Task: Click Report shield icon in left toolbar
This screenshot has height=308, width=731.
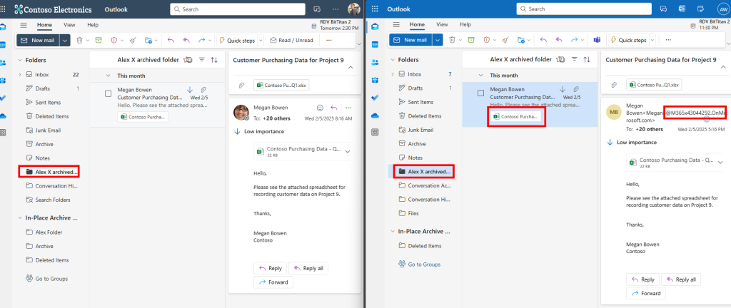Action: pyautogui.click(x=114, y=41)
